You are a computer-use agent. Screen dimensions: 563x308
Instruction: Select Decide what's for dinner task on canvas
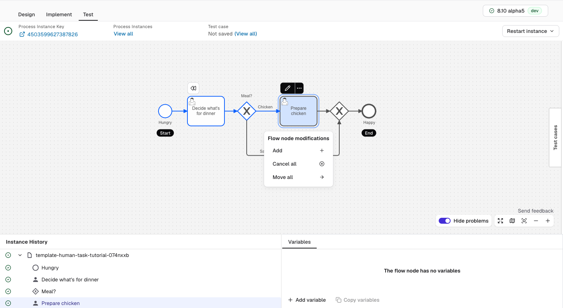point(206,111)
